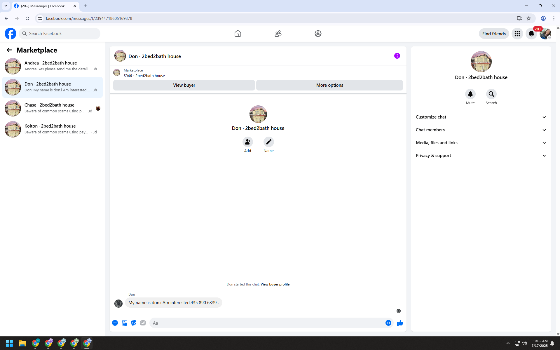Open volume control in system tray

(524, 343)
